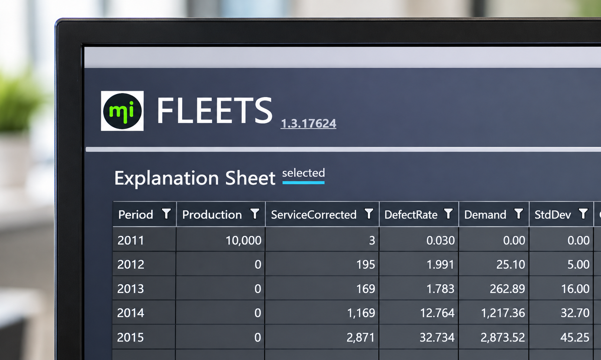Click the Explanation Sheet heading

point(195,178)
